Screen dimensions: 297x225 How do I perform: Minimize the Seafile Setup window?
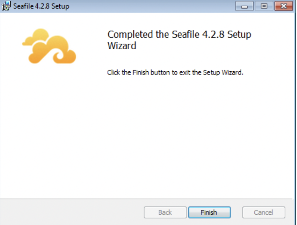244,6
